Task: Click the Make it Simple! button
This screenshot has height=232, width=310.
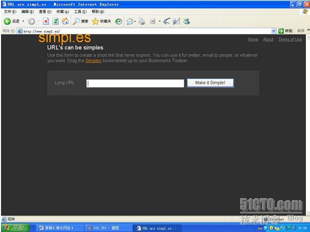Action: coord(210,83)
